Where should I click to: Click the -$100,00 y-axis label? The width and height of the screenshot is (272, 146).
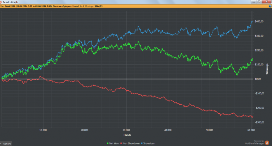click(260, 93)
